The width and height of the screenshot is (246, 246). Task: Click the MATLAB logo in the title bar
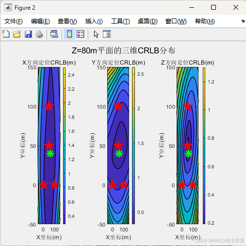8,8
